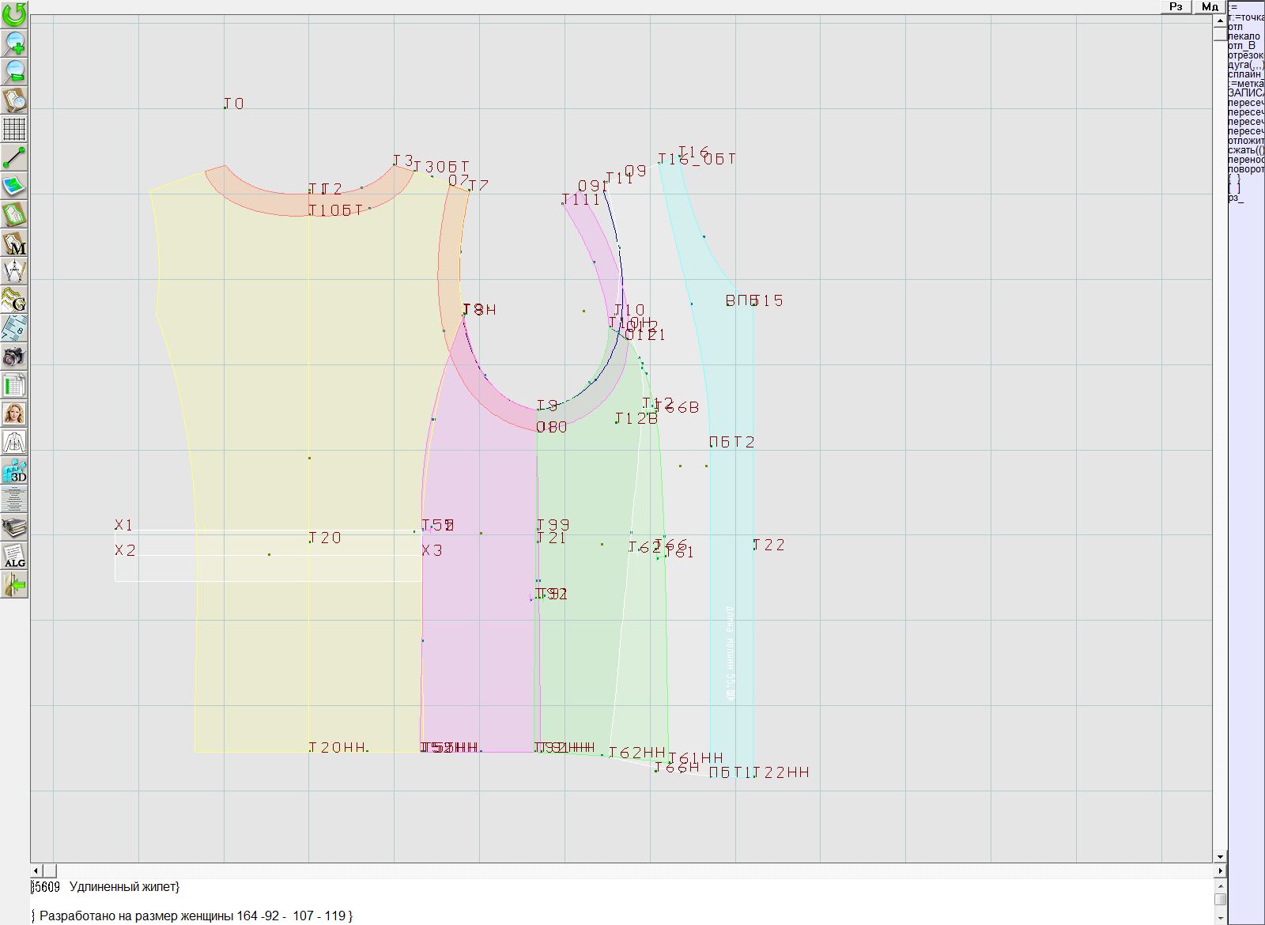Image resolution: width=1265 pixels, height=925 pixels.
Task: Click the jacket sketch icon
Action: 14,442
